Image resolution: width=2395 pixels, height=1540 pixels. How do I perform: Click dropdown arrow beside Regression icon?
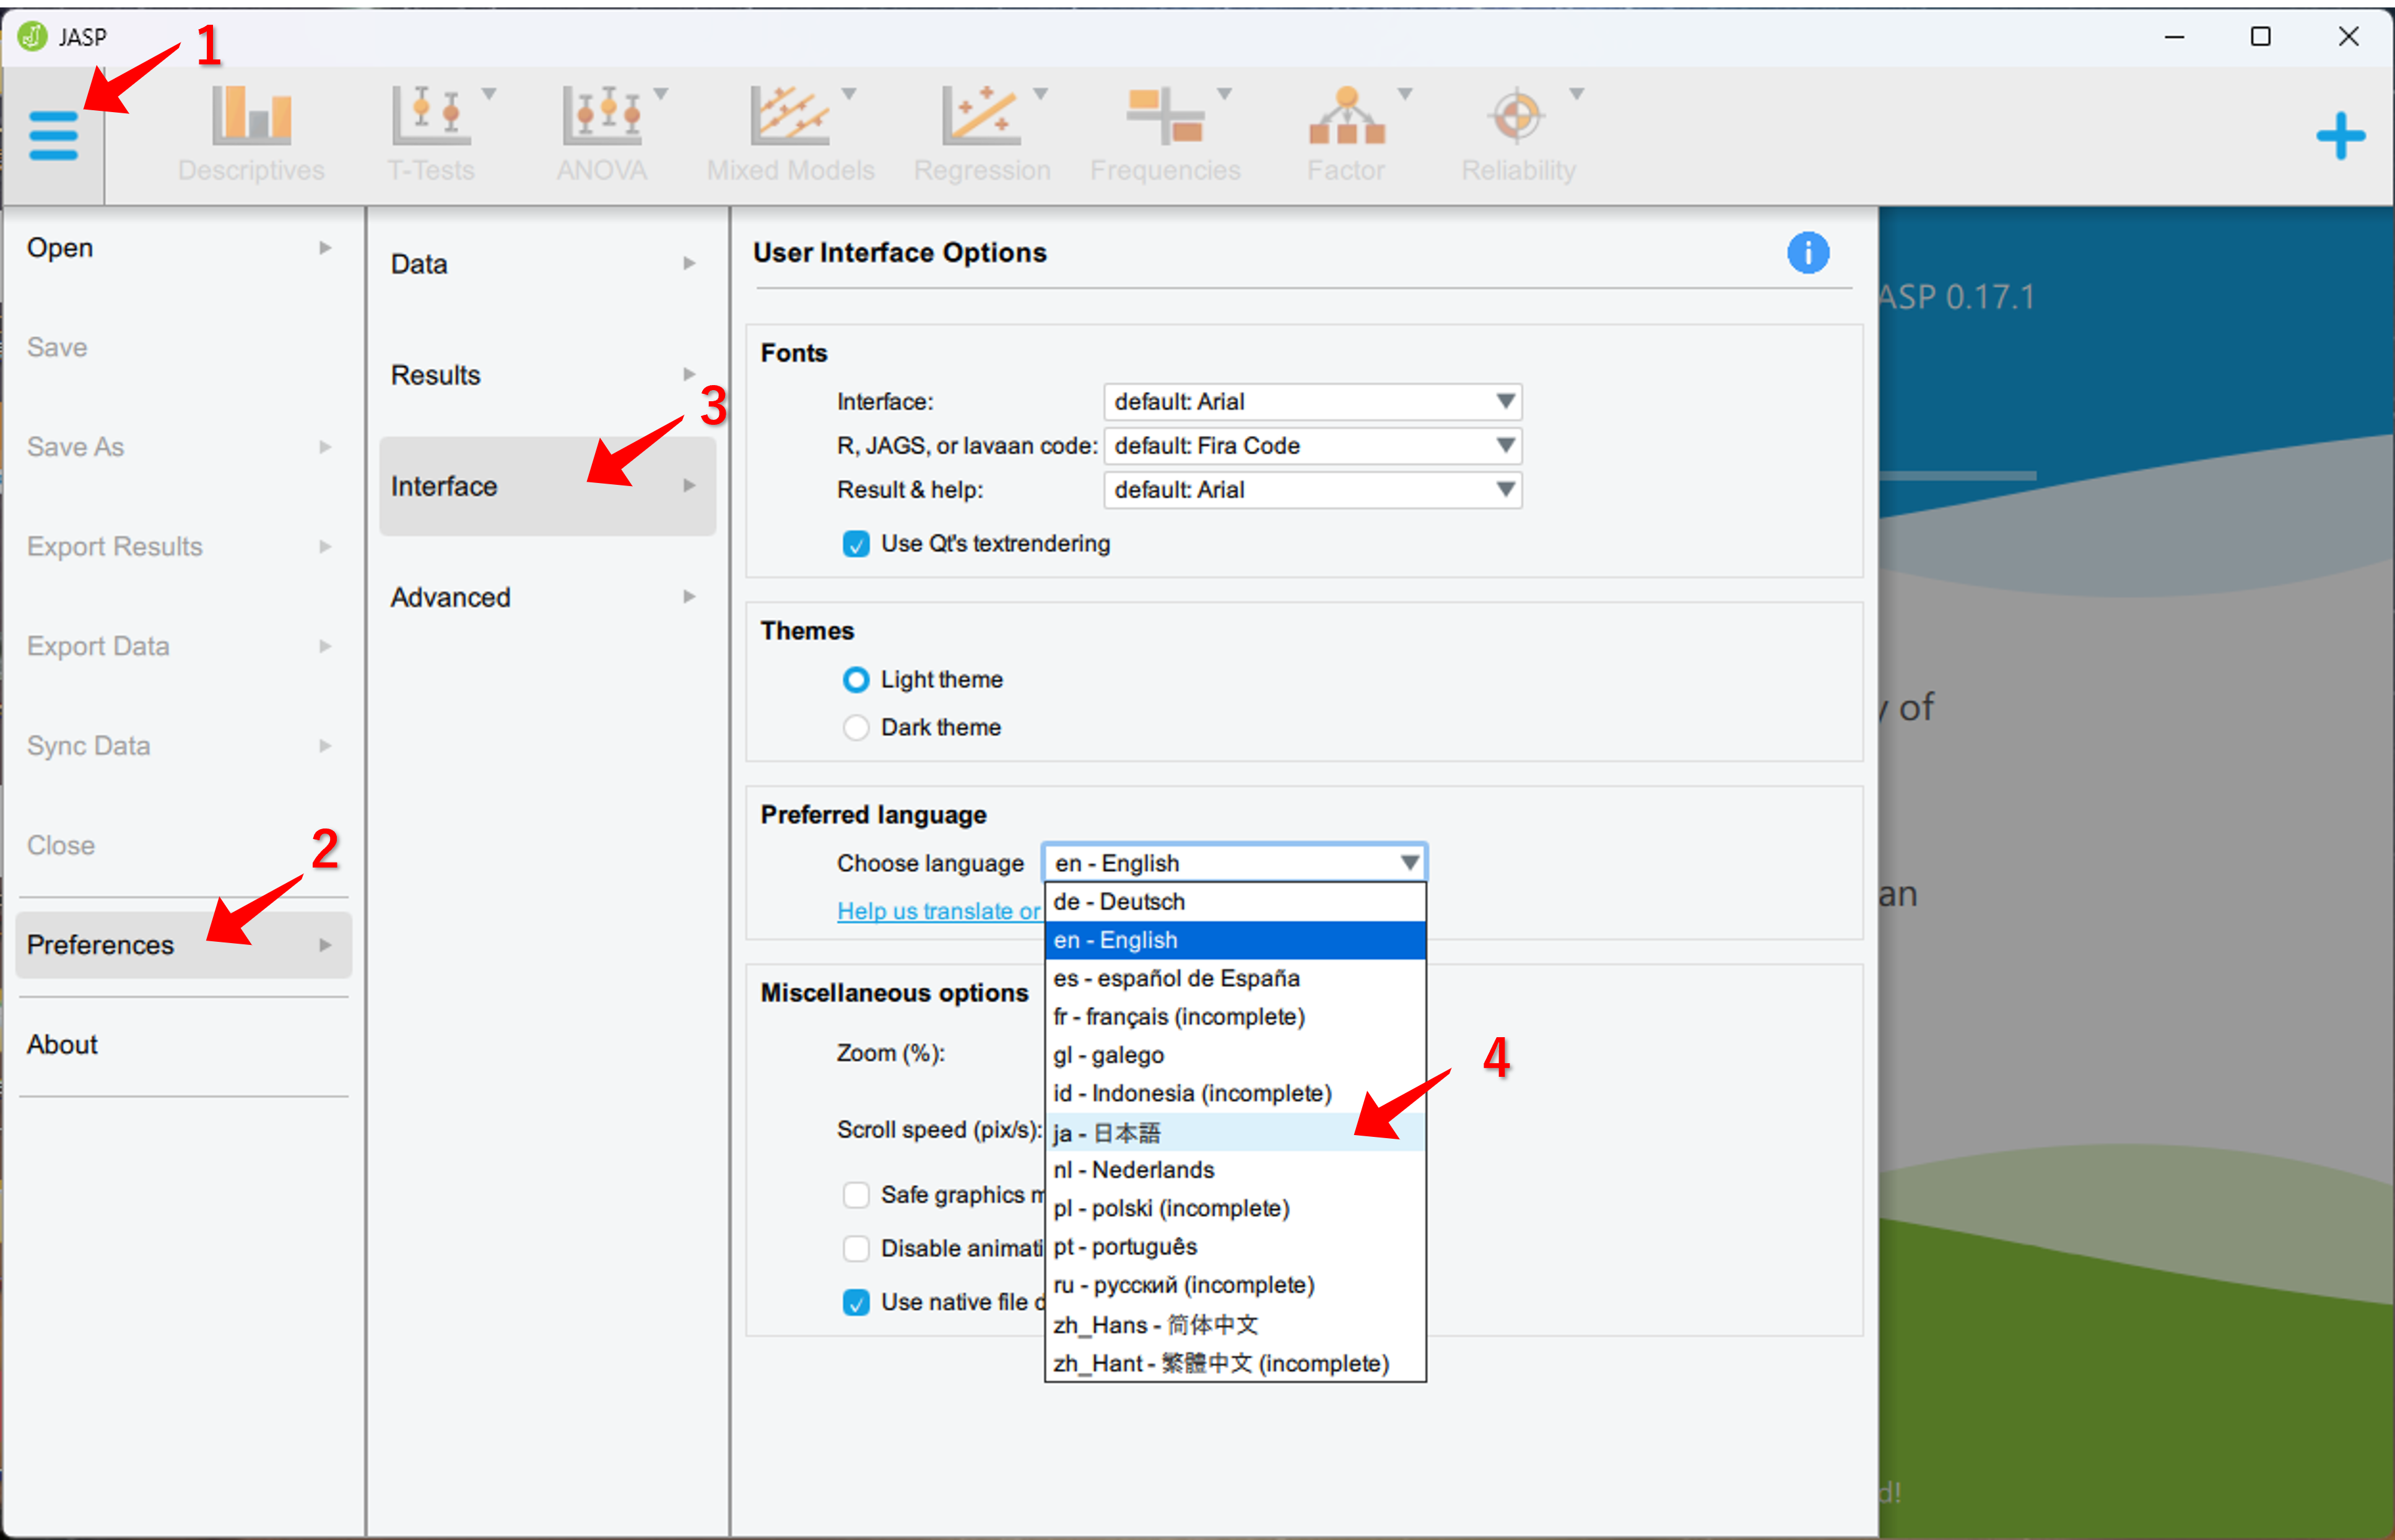pyautogui.click(x=1041, y=94)
